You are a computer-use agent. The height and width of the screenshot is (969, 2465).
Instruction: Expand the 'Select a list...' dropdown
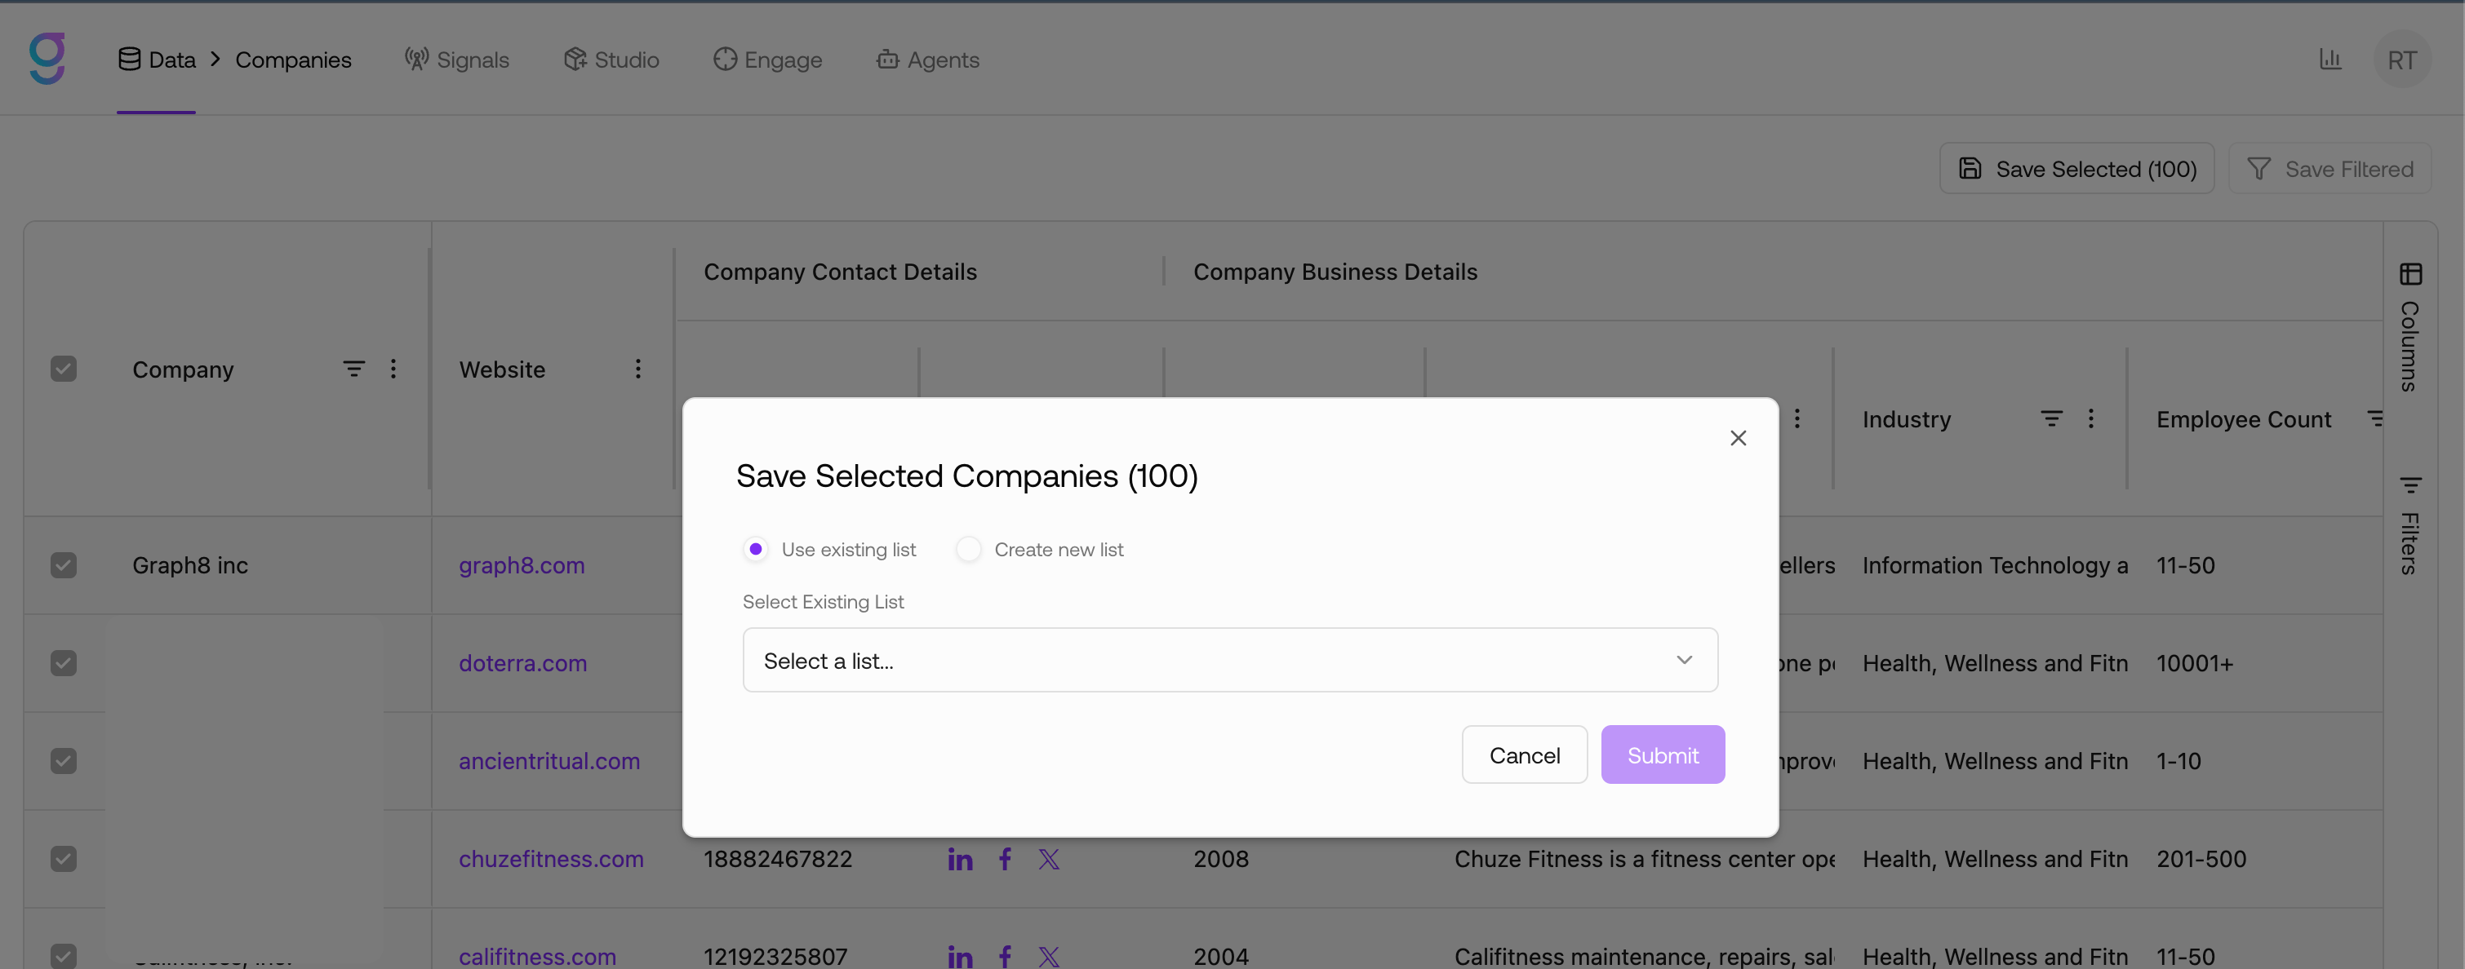[x=1229, y=660]
